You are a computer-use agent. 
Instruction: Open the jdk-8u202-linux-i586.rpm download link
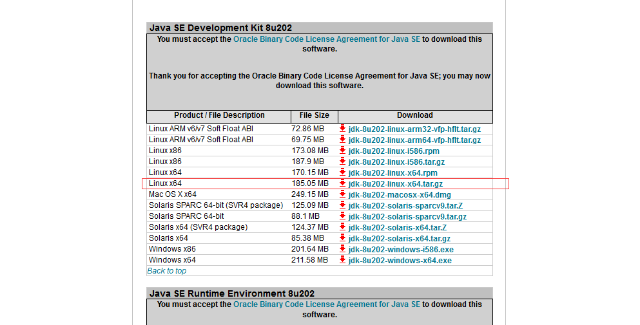(x=394, y=151)
